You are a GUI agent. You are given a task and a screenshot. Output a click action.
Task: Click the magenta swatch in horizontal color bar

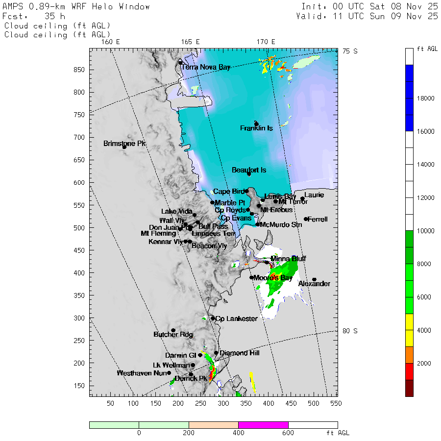[x=263, y=425]
